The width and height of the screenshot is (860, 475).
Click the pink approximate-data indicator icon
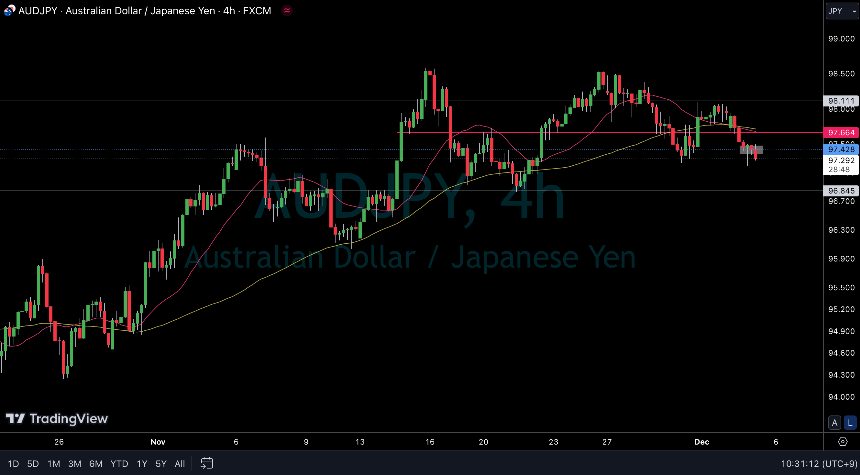[x=287, y=11]
